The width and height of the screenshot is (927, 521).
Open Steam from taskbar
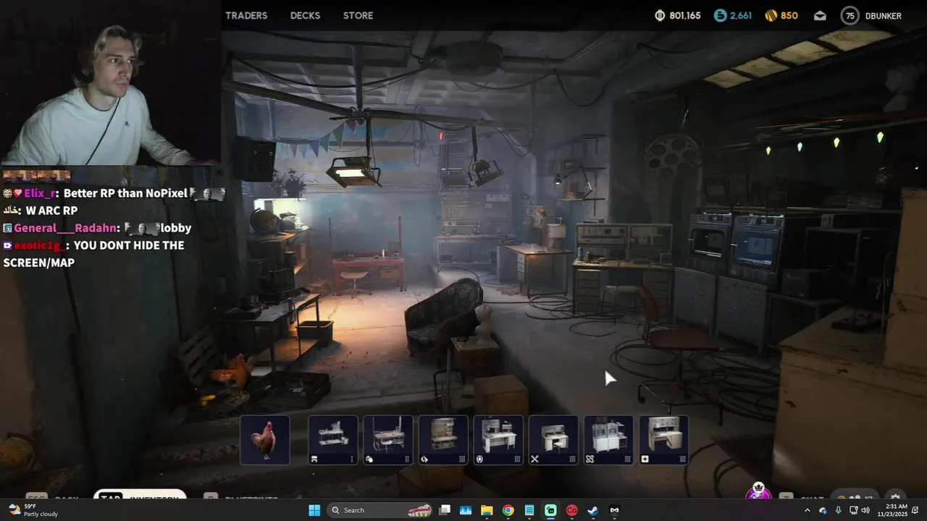pyautogui.click(x=593, y=510)
